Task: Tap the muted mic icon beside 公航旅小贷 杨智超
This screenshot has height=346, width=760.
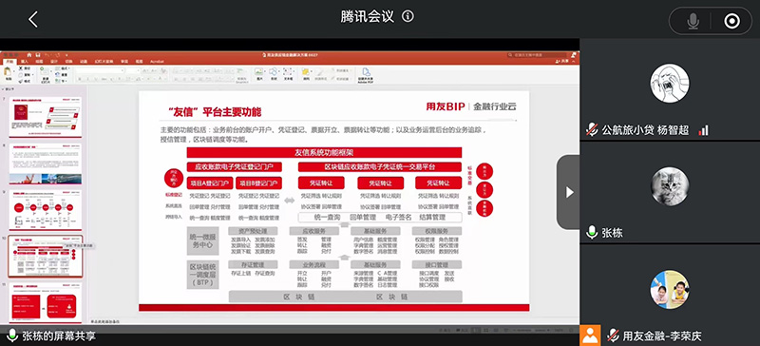Action: tap(591, 129)
